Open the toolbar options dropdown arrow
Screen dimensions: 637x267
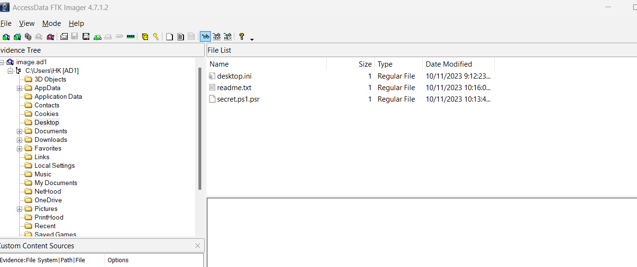click(252, 39)
